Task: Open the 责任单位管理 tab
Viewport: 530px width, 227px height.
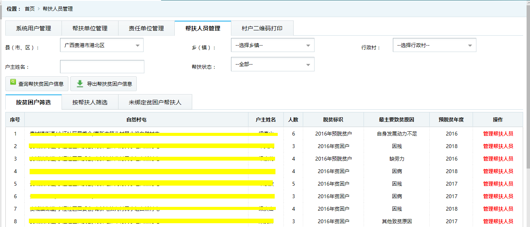Action: click(x=146, y=28)
